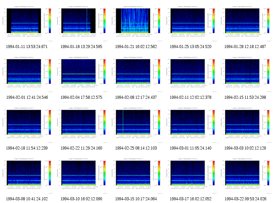Open the 1994-02-22 11:29:24.160 spectrogram thumbnail
The width and height of the screenshot is (273, 203).
[x=81, y=125]
